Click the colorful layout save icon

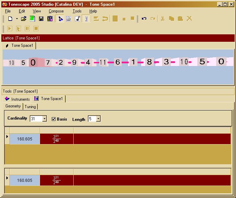tap(50, 19)
